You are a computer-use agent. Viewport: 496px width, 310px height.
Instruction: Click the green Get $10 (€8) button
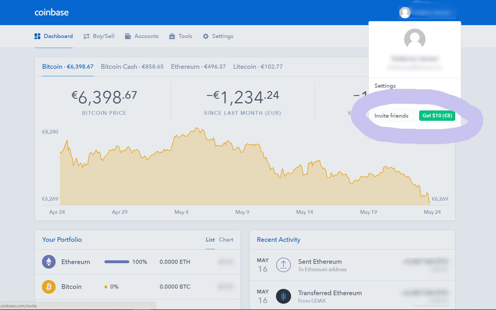[437, 116]
